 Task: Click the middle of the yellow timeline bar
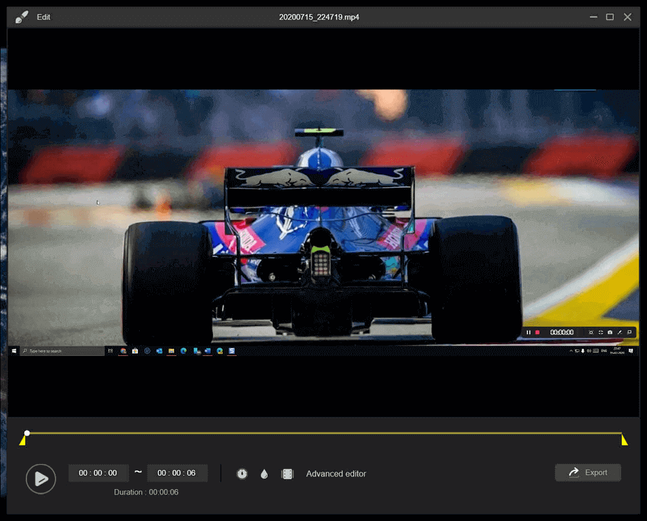point(324,433)
